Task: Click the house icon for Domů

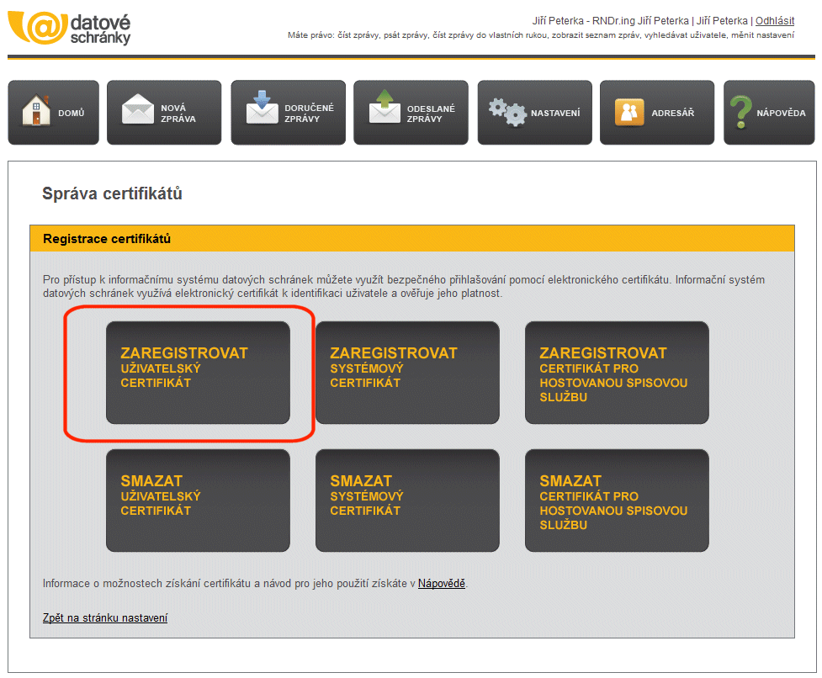Action: [x=36, y=110]
